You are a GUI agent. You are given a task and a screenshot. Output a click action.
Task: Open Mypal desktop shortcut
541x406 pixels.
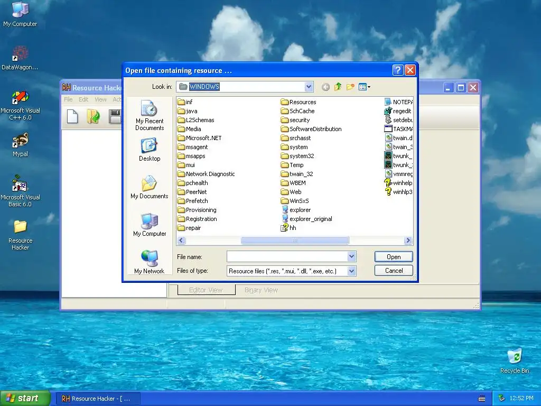pos(20,145)
